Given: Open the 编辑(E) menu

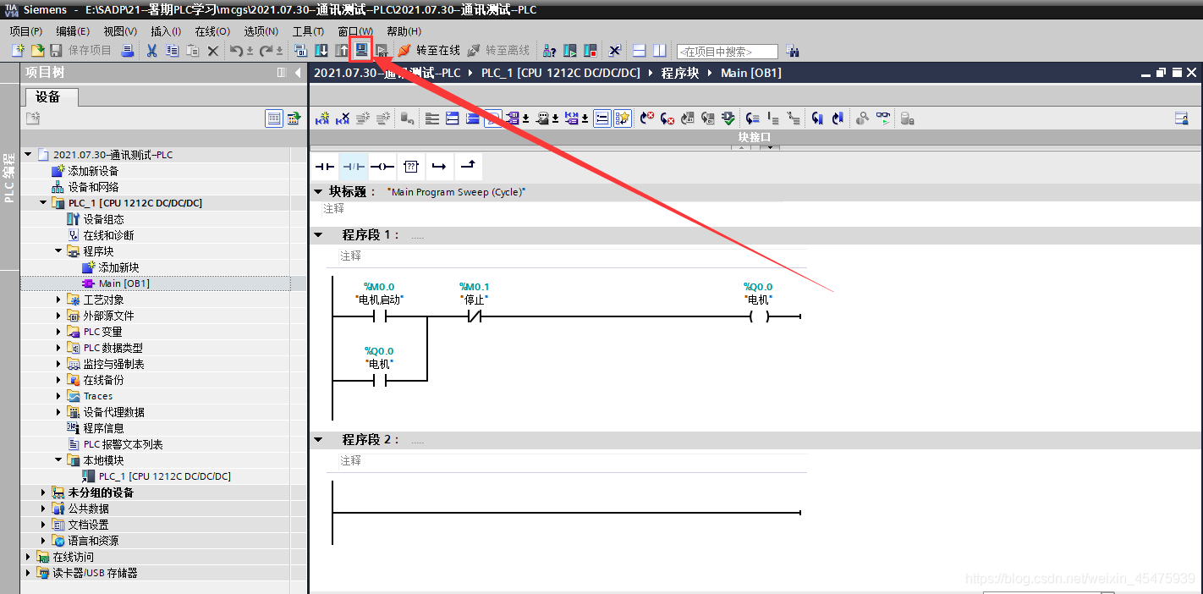Looking at the screenshot, I should [x=73, y=31].
